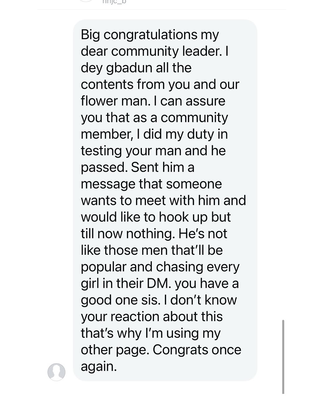The image size is (336, 420).
Task: Click the phrase "other page" in the message
Action: 115,350
